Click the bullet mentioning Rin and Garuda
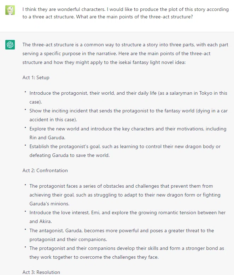Viewport: 234px width, 275px height. coord(128,133)
